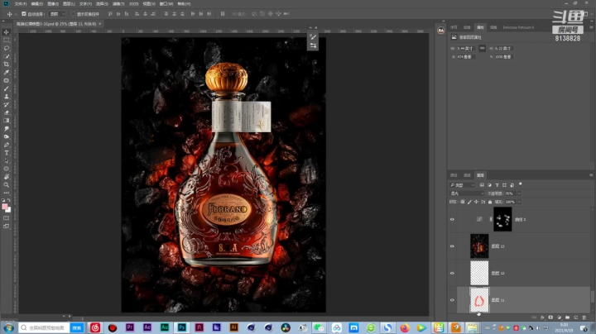Open Premiere Pro from the taskbar

click(130, 327)
